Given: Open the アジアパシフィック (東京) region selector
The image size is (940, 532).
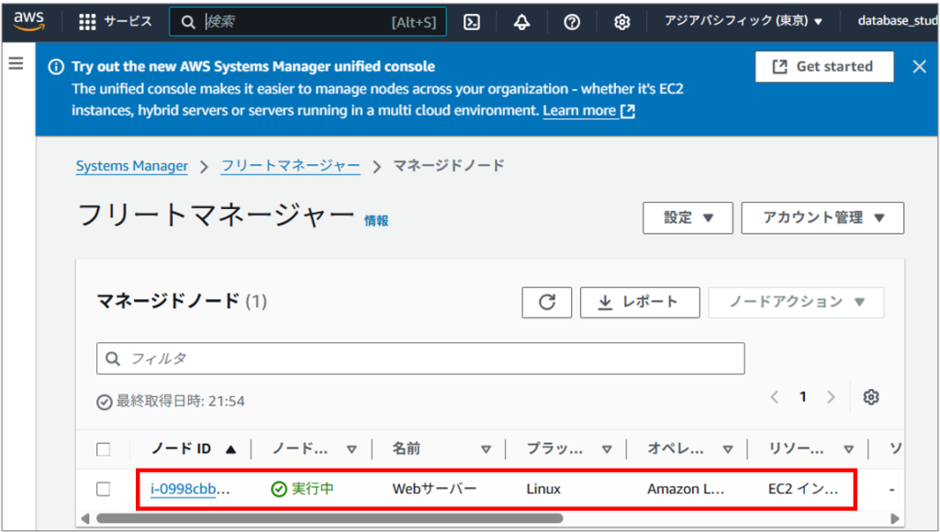Looking at the screenshot, I should [x=743, y=21].
